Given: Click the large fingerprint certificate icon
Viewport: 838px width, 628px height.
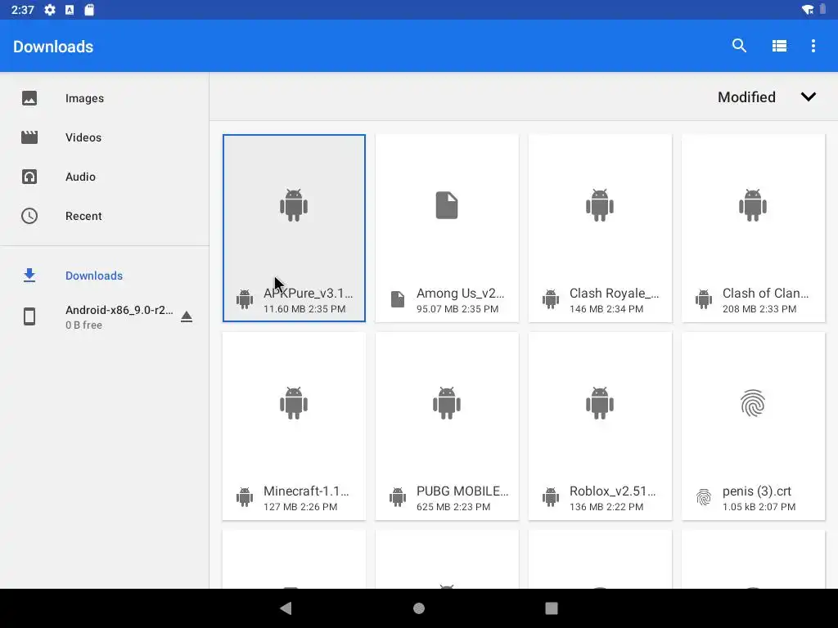Looking at the screenshot, I should (753, 403).
